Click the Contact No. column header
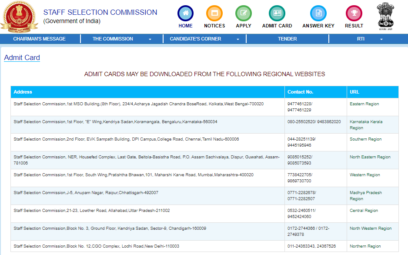The height and width of the screenshot is (255, 408). [x=316, y=92]
